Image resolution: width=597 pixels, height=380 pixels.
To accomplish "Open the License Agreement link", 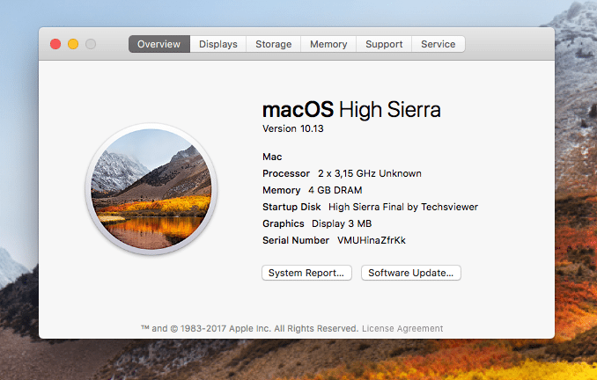I will (x=402, y=328).
